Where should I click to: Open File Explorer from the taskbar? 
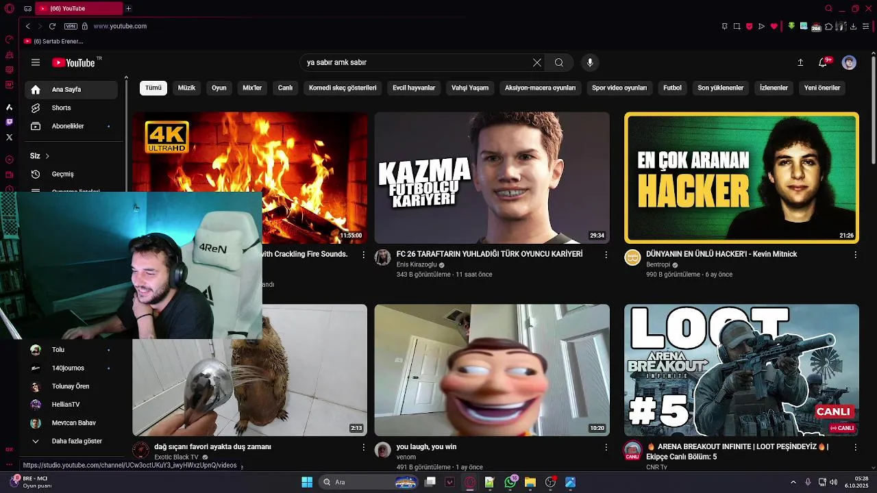click(x=530, y=482)
